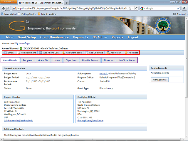Viewport: 188px width, 141px height.
Task: Click in the Google search field
Action: coord(156,9)
